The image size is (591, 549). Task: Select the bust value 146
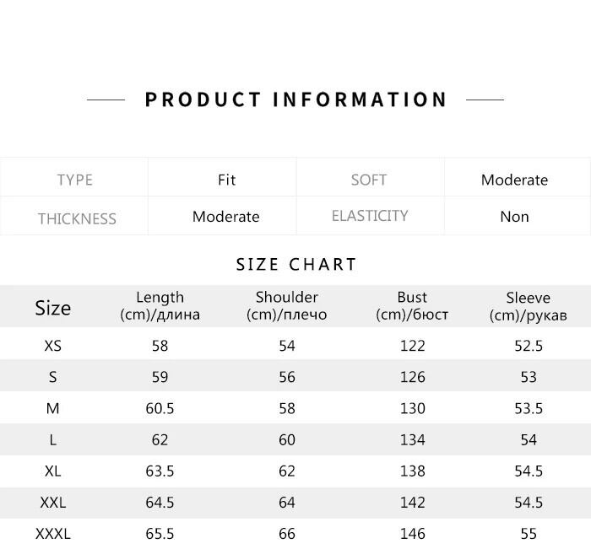coord(412,534)
